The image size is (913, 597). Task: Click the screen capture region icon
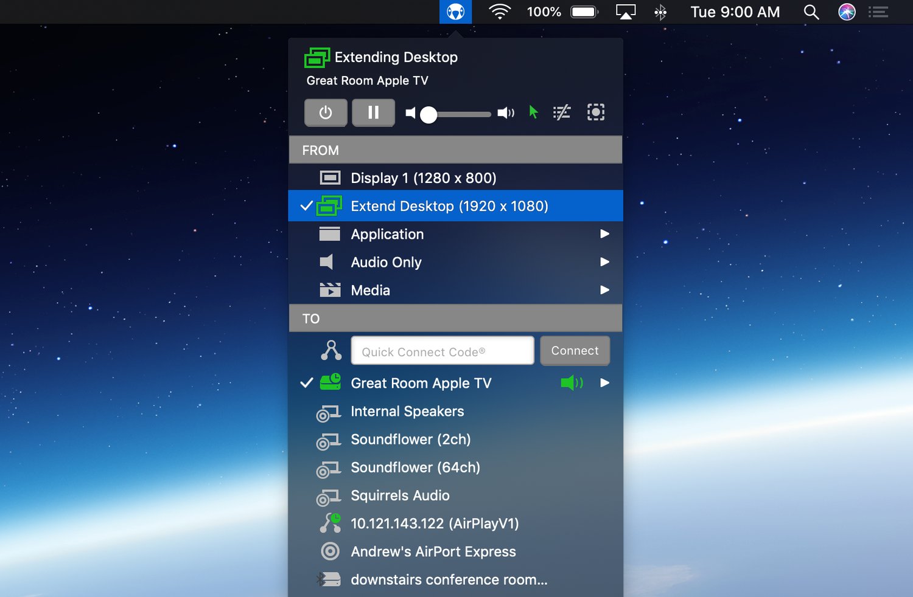(596, 112)
